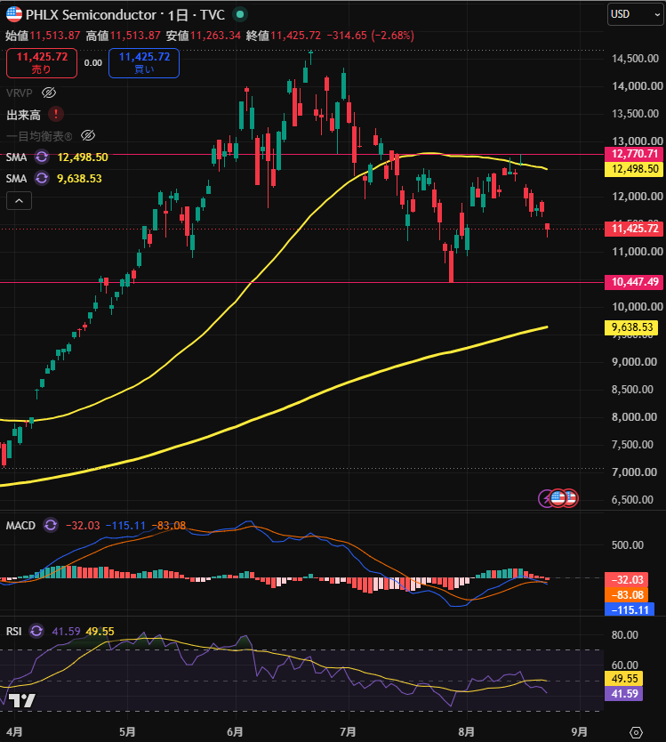Image resolution: width=666 pixels, height=742 pixels.
Task: Select the SMA 9,638.53 legend label
Action: (x=16, y=179)
